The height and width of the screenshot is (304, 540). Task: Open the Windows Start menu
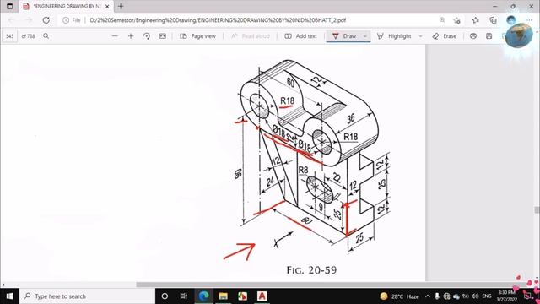pos(9,296)
